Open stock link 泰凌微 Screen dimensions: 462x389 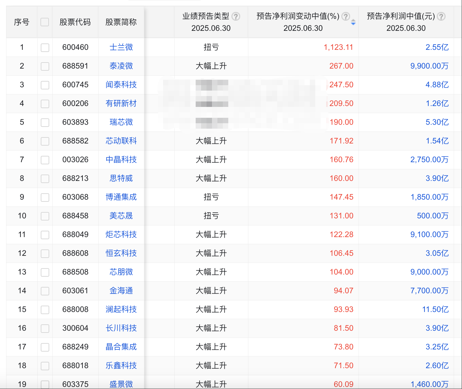[121, 66]
